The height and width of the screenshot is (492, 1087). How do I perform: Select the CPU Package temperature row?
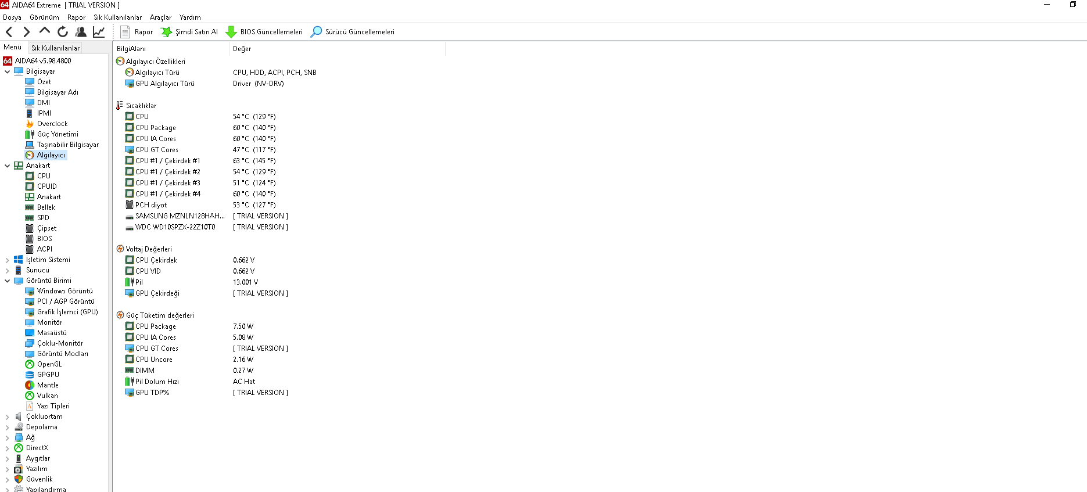pyautogui.click(x=200, y=128)
